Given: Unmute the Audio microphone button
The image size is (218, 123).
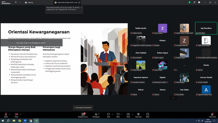Looking at the screenshot, I should tap(6, 115).
